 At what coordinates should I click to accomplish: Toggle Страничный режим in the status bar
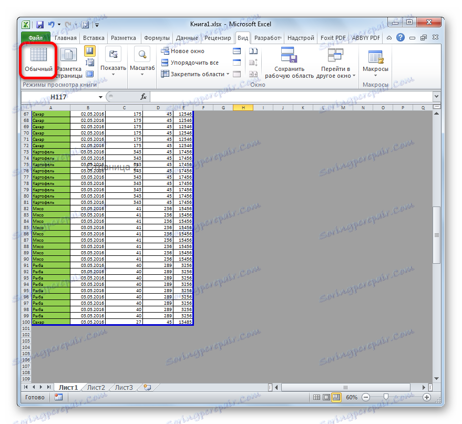(337, 397)
